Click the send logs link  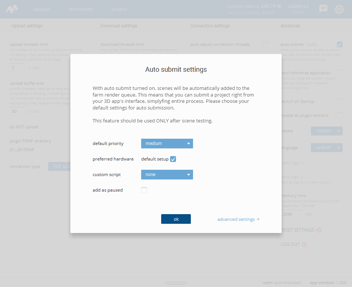292,177
